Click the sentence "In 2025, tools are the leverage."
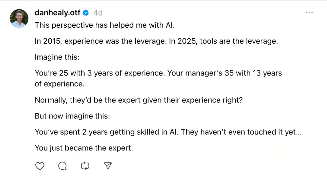Image resolution: width=327 pixels, height=178 pixels. pyautogui.click(x=223, y=41)
